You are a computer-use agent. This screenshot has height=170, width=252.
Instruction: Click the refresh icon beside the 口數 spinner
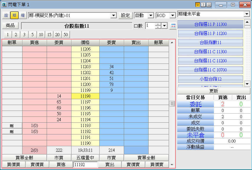173,26
